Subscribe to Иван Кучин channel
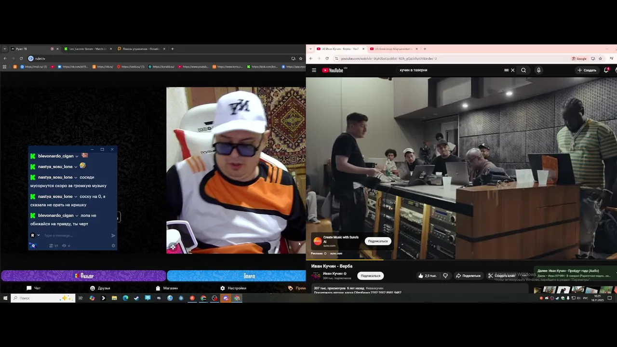Viewport: 617px width, 347px height. [x=371, y=276]
